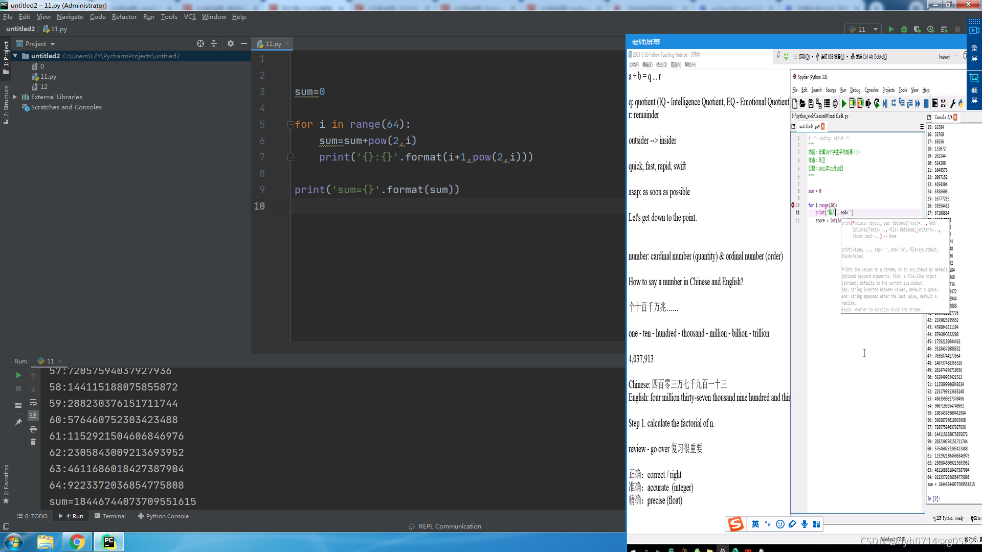This screenshot has width=982, height=552.
Task: Rerun '11' in the Run panel
Action: (x=18, y=375)
